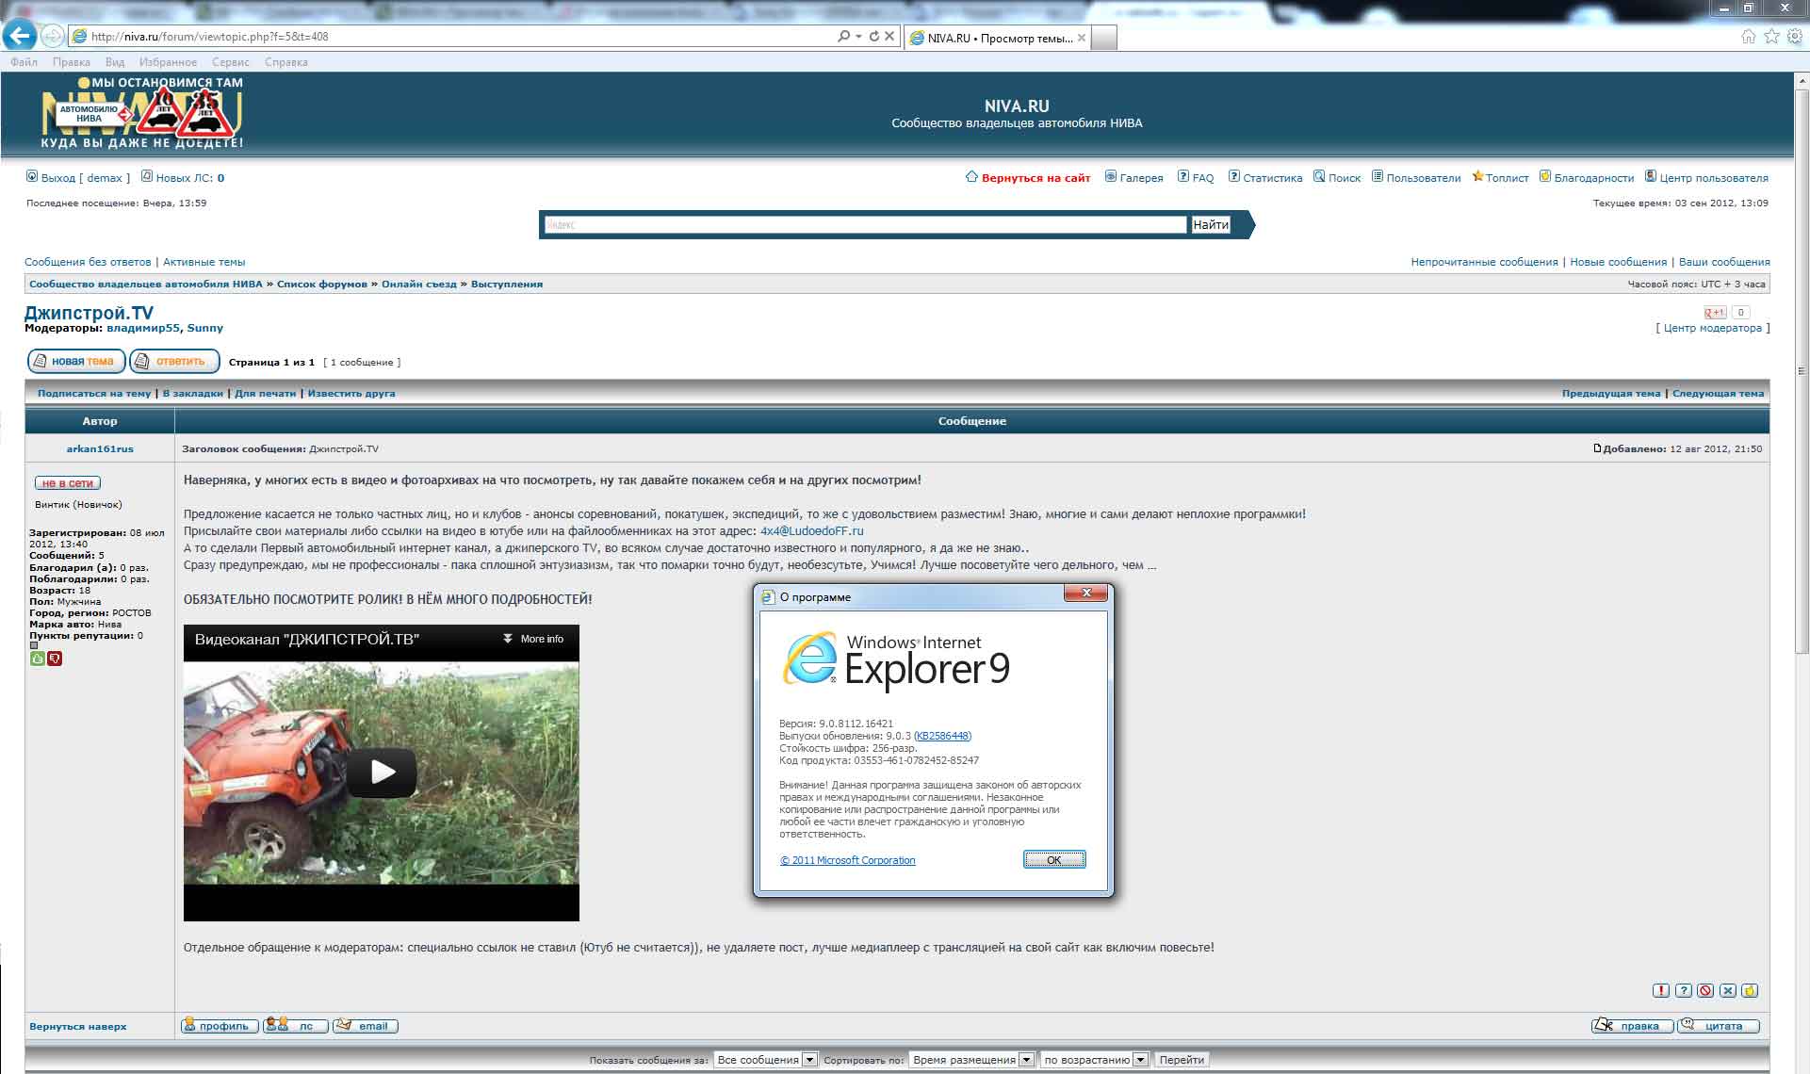
Task: Click the blue X delete post icon
Action: (x=1727, y=990)
